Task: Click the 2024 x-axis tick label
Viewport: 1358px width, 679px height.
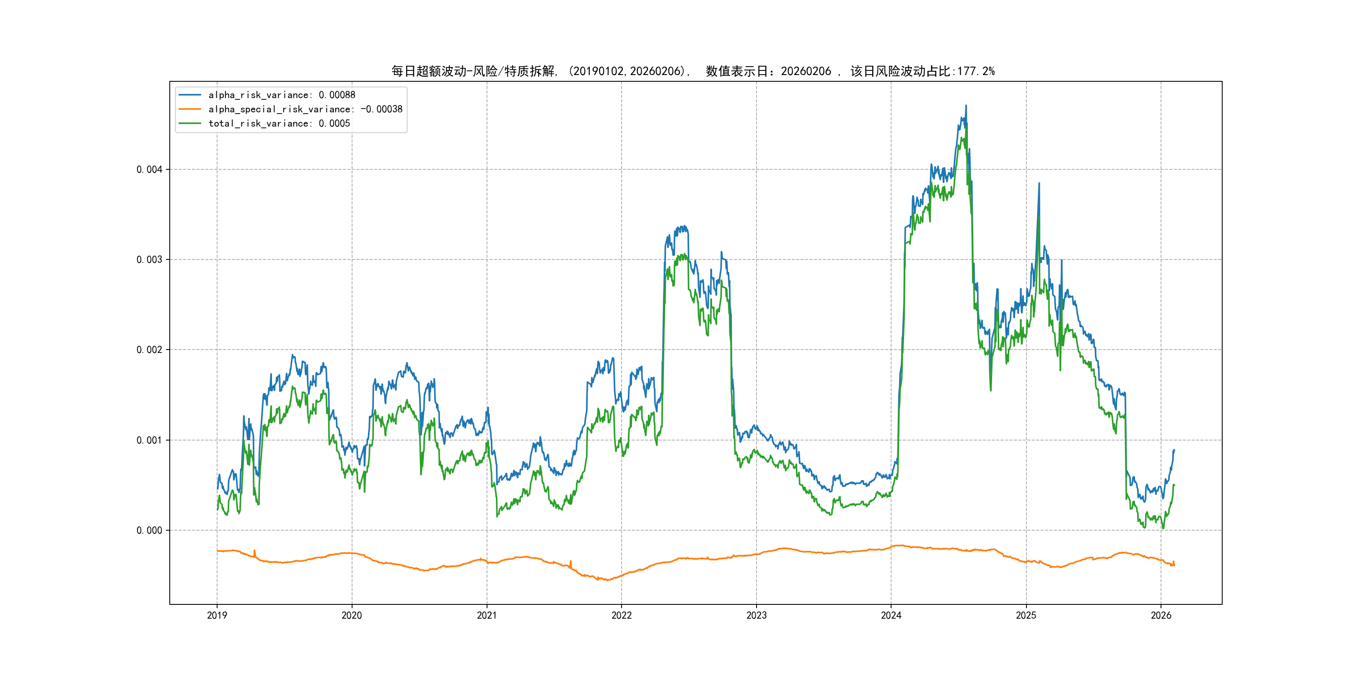Action: click(891, 615)
